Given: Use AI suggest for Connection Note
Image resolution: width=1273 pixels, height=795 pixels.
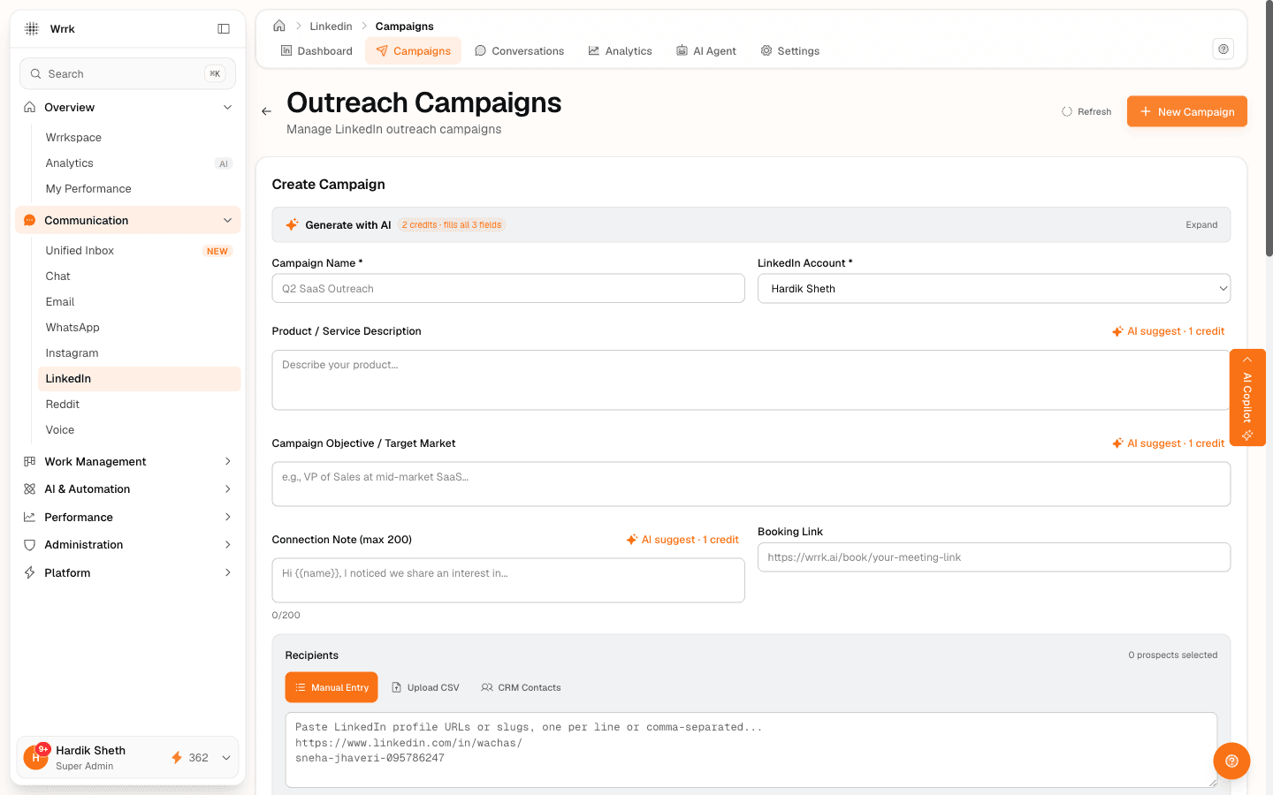Looking at the screenshot, I should [x=682, y=540].
